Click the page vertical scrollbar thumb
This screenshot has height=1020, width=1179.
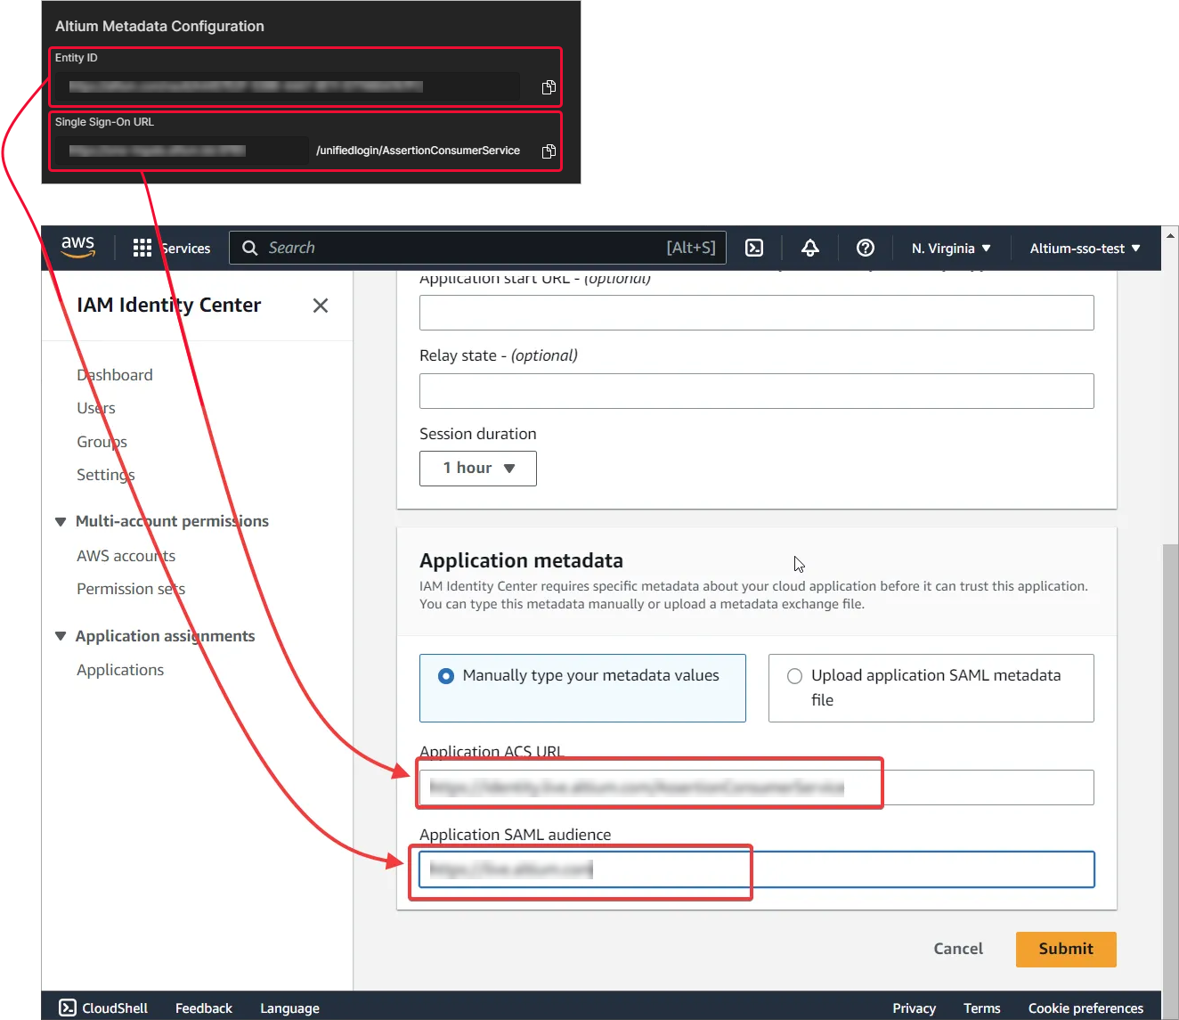(x=1170, y=766)
